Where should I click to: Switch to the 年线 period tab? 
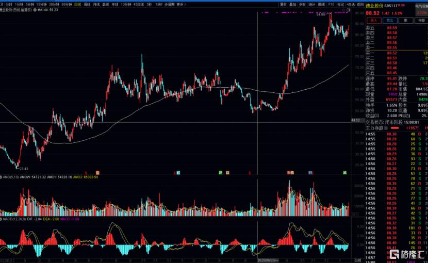115,5
